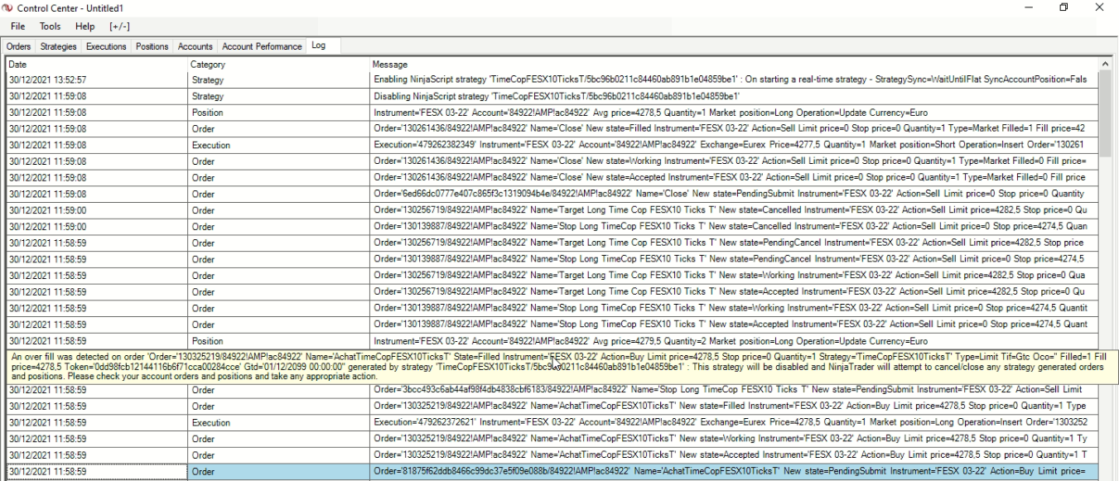This screenshot has width=1119, height=481.
Task: Click the Position category cell at 11:58:59
Action: pyautogui.click(x=278, y=340)
